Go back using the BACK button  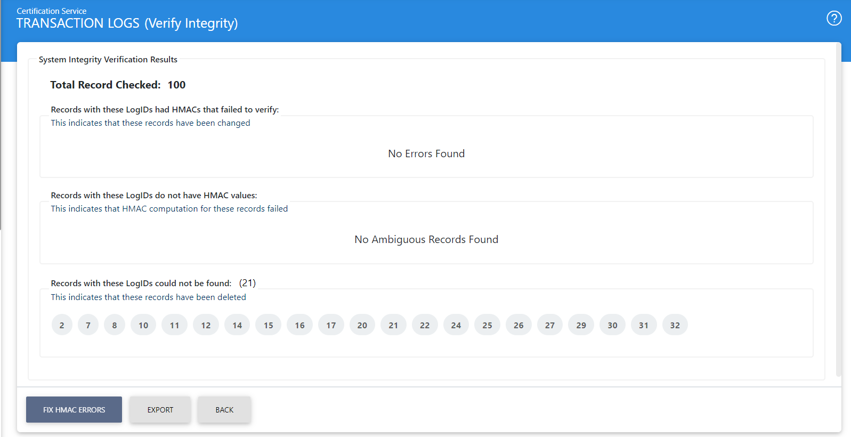click(224, 410)
